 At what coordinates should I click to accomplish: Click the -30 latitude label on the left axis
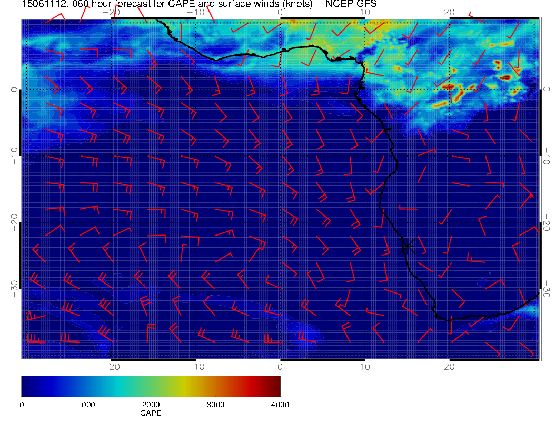pos(14,285)
